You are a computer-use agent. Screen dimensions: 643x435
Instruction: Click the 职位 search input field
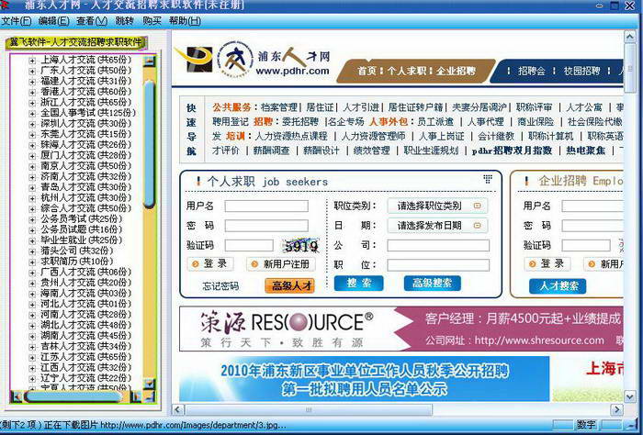pyautogui.click(x=438, y=265)
